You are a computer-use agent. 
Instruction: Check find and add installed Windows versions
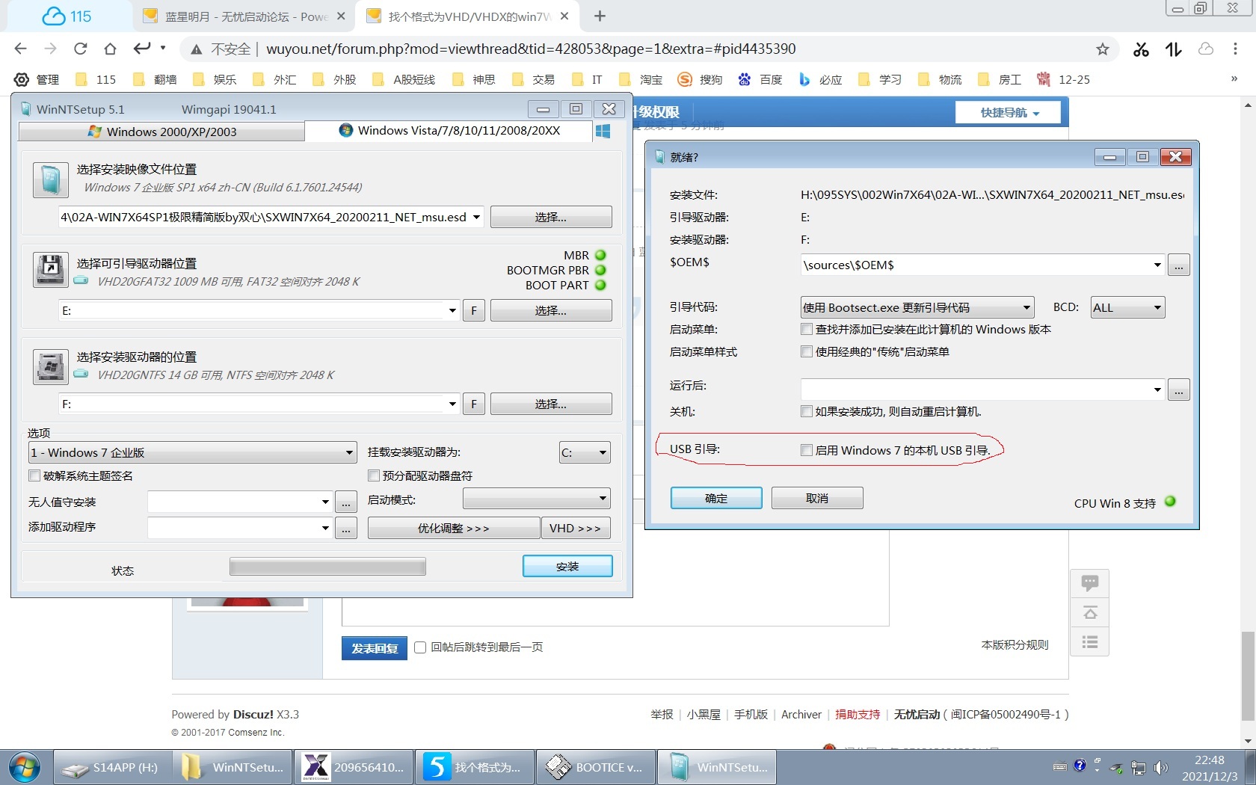pyautogui.click(x=807, y=329)
